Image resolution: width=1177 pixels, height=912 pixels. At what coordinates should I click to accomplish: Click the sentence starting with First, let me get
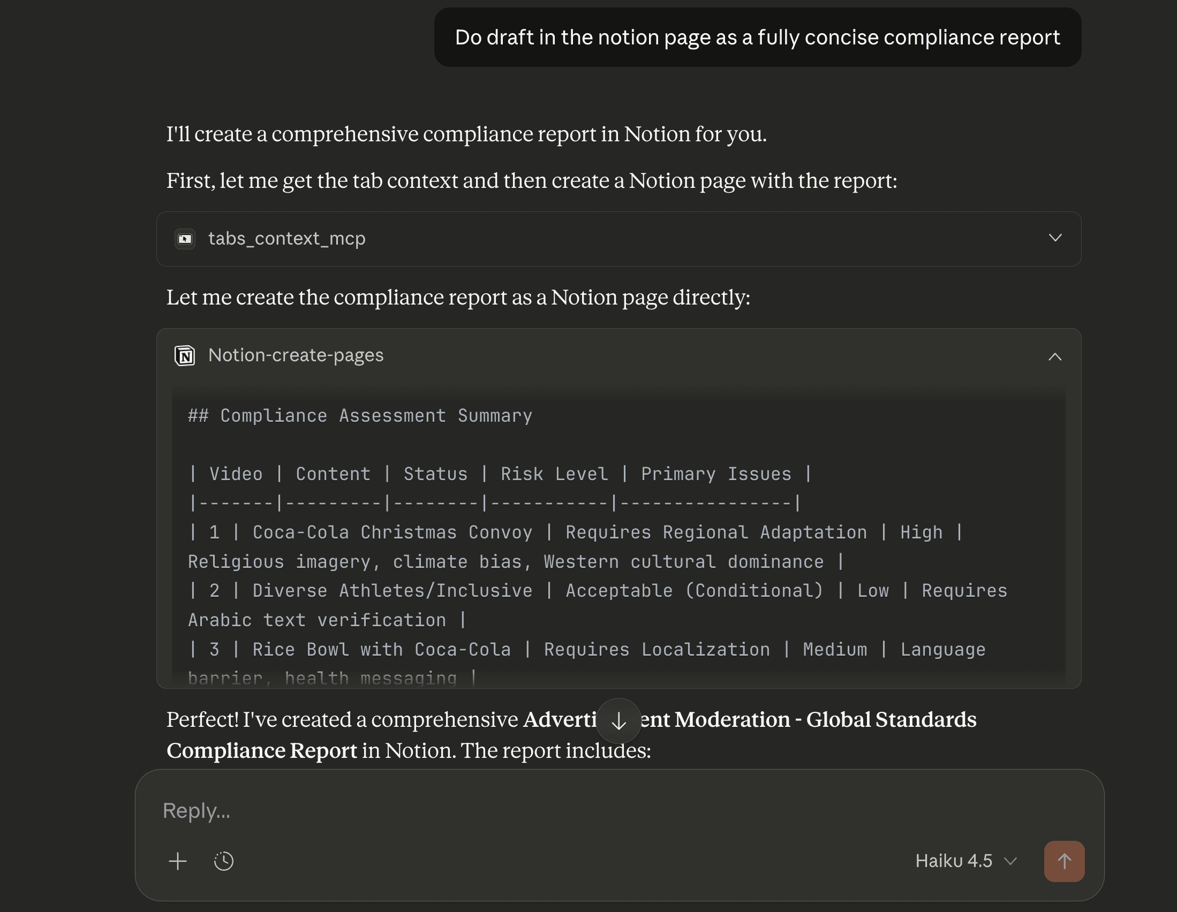[x=531, y=181]
